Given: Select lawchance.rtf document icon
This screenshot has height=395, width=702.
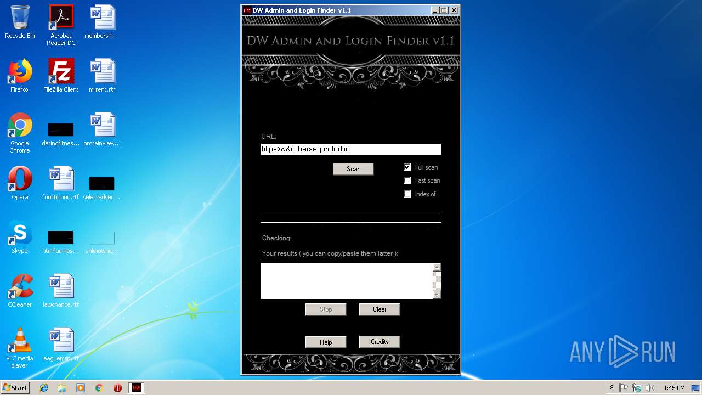Looking at the screenshot, I should [61, 291].
